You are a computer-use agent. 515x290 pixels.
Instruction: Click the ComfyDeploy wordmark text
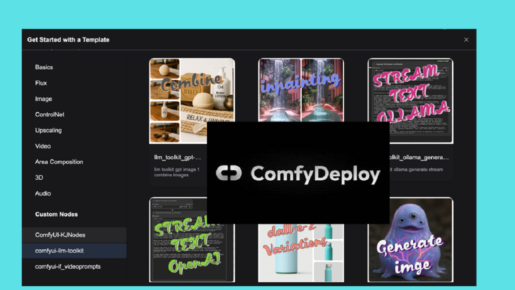click(315, 174)
